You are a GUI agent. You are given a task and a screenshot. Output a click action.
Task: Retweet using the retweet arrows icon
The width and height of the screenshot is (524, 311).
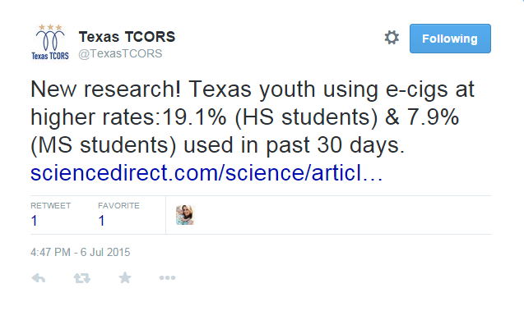point(82,277)
